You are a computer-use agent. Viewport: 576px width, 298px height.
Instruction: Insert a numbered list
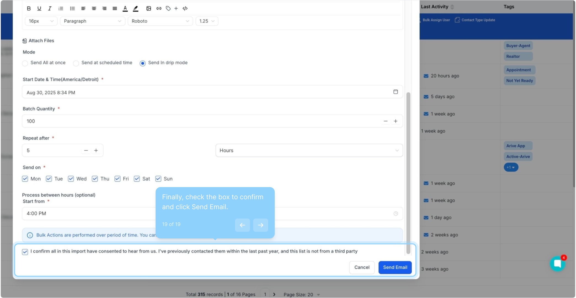[61, 8]
